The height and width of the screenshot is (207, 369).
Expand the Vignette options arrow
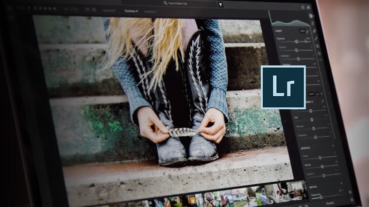click(339, 170)
